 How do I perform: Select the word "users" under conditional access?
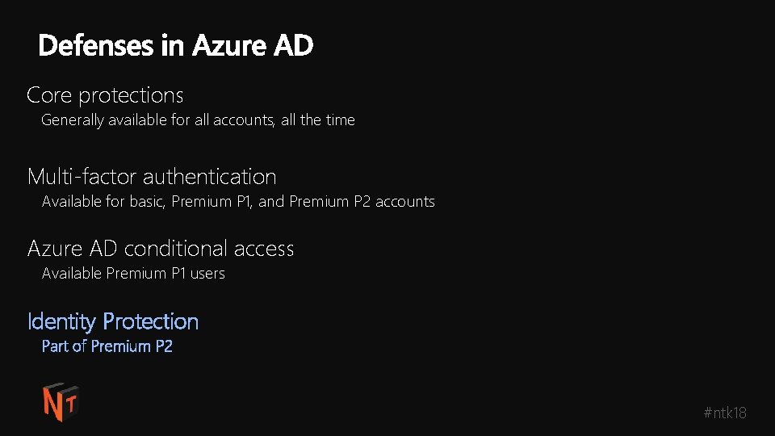pyautogui.click(x=207, y=274)
